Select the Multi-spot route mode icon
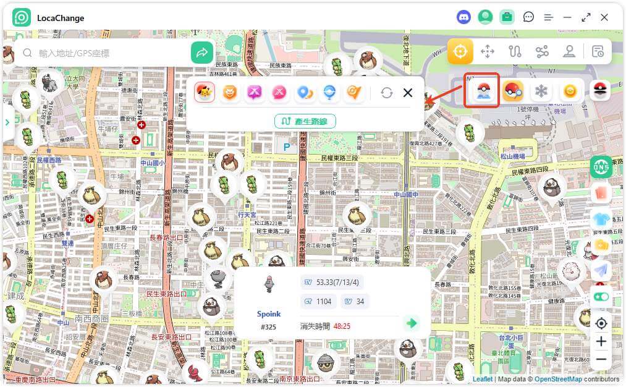The height and width of the screenshot is (387, 626). click(x=542, y=51)
